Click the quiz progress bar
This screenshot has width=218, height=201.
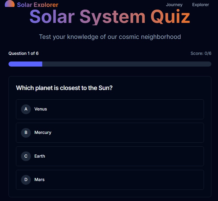click(x=110, y=64)
